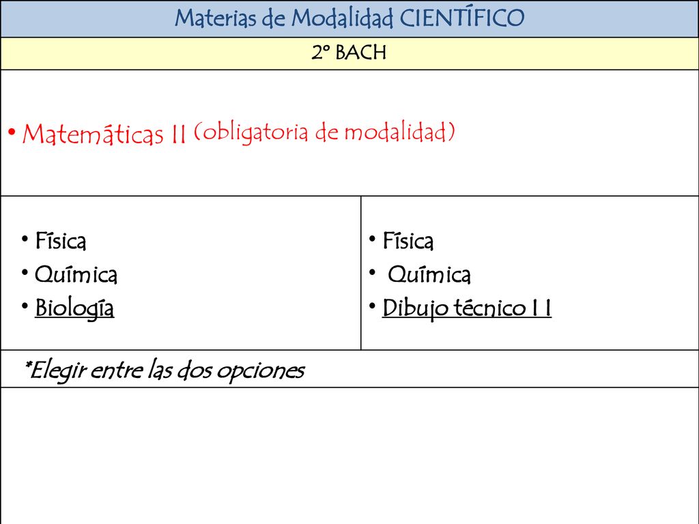This screenshot has height=524, width=699.
Task: Click the bullet before Biología
Action: click(x=25, y=306)
